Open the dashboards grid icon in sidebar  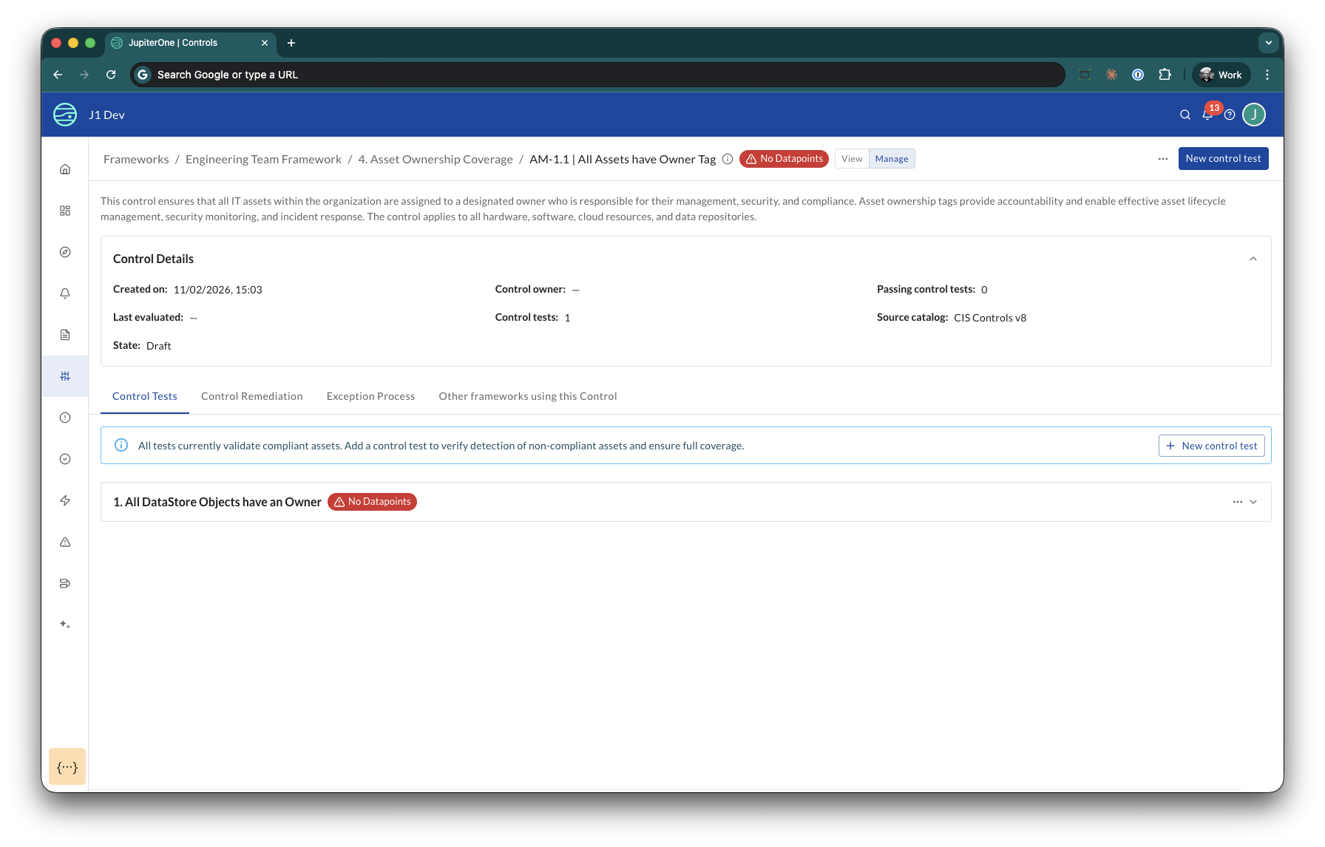pyautogui.click(x=65, y=211)
